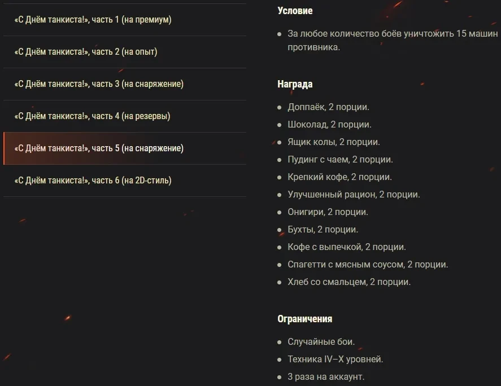Click the Награда heading

pyautogui.click(x=295, y=84)
